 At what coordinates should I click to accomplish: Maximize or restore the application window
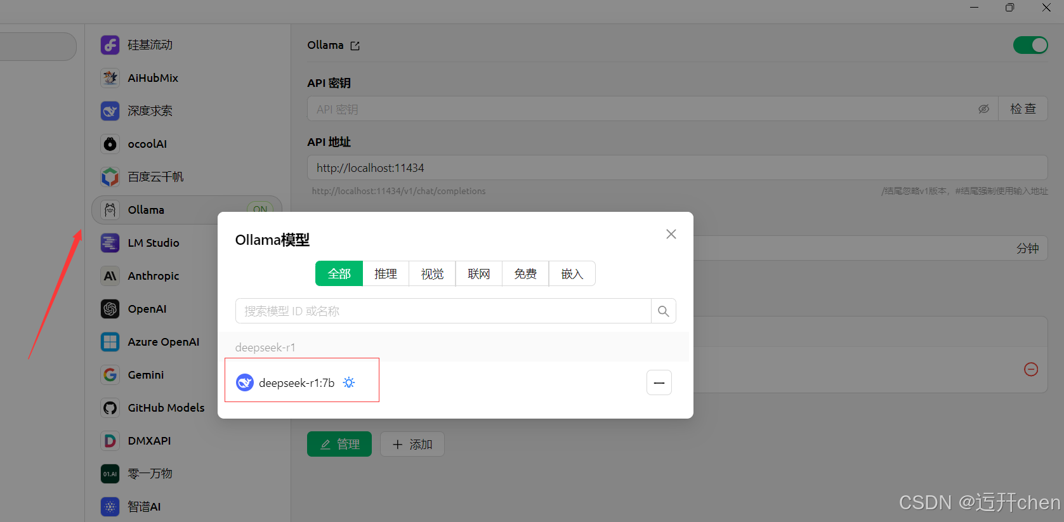pyautogui.click(x=1009, y=8)
